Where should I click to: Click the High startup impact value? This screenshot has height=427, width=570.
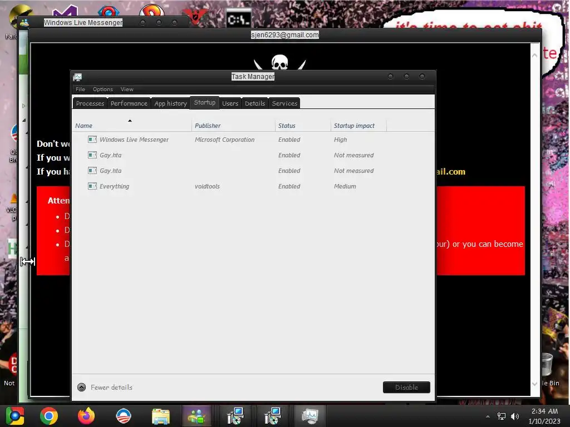coord(340,140)
